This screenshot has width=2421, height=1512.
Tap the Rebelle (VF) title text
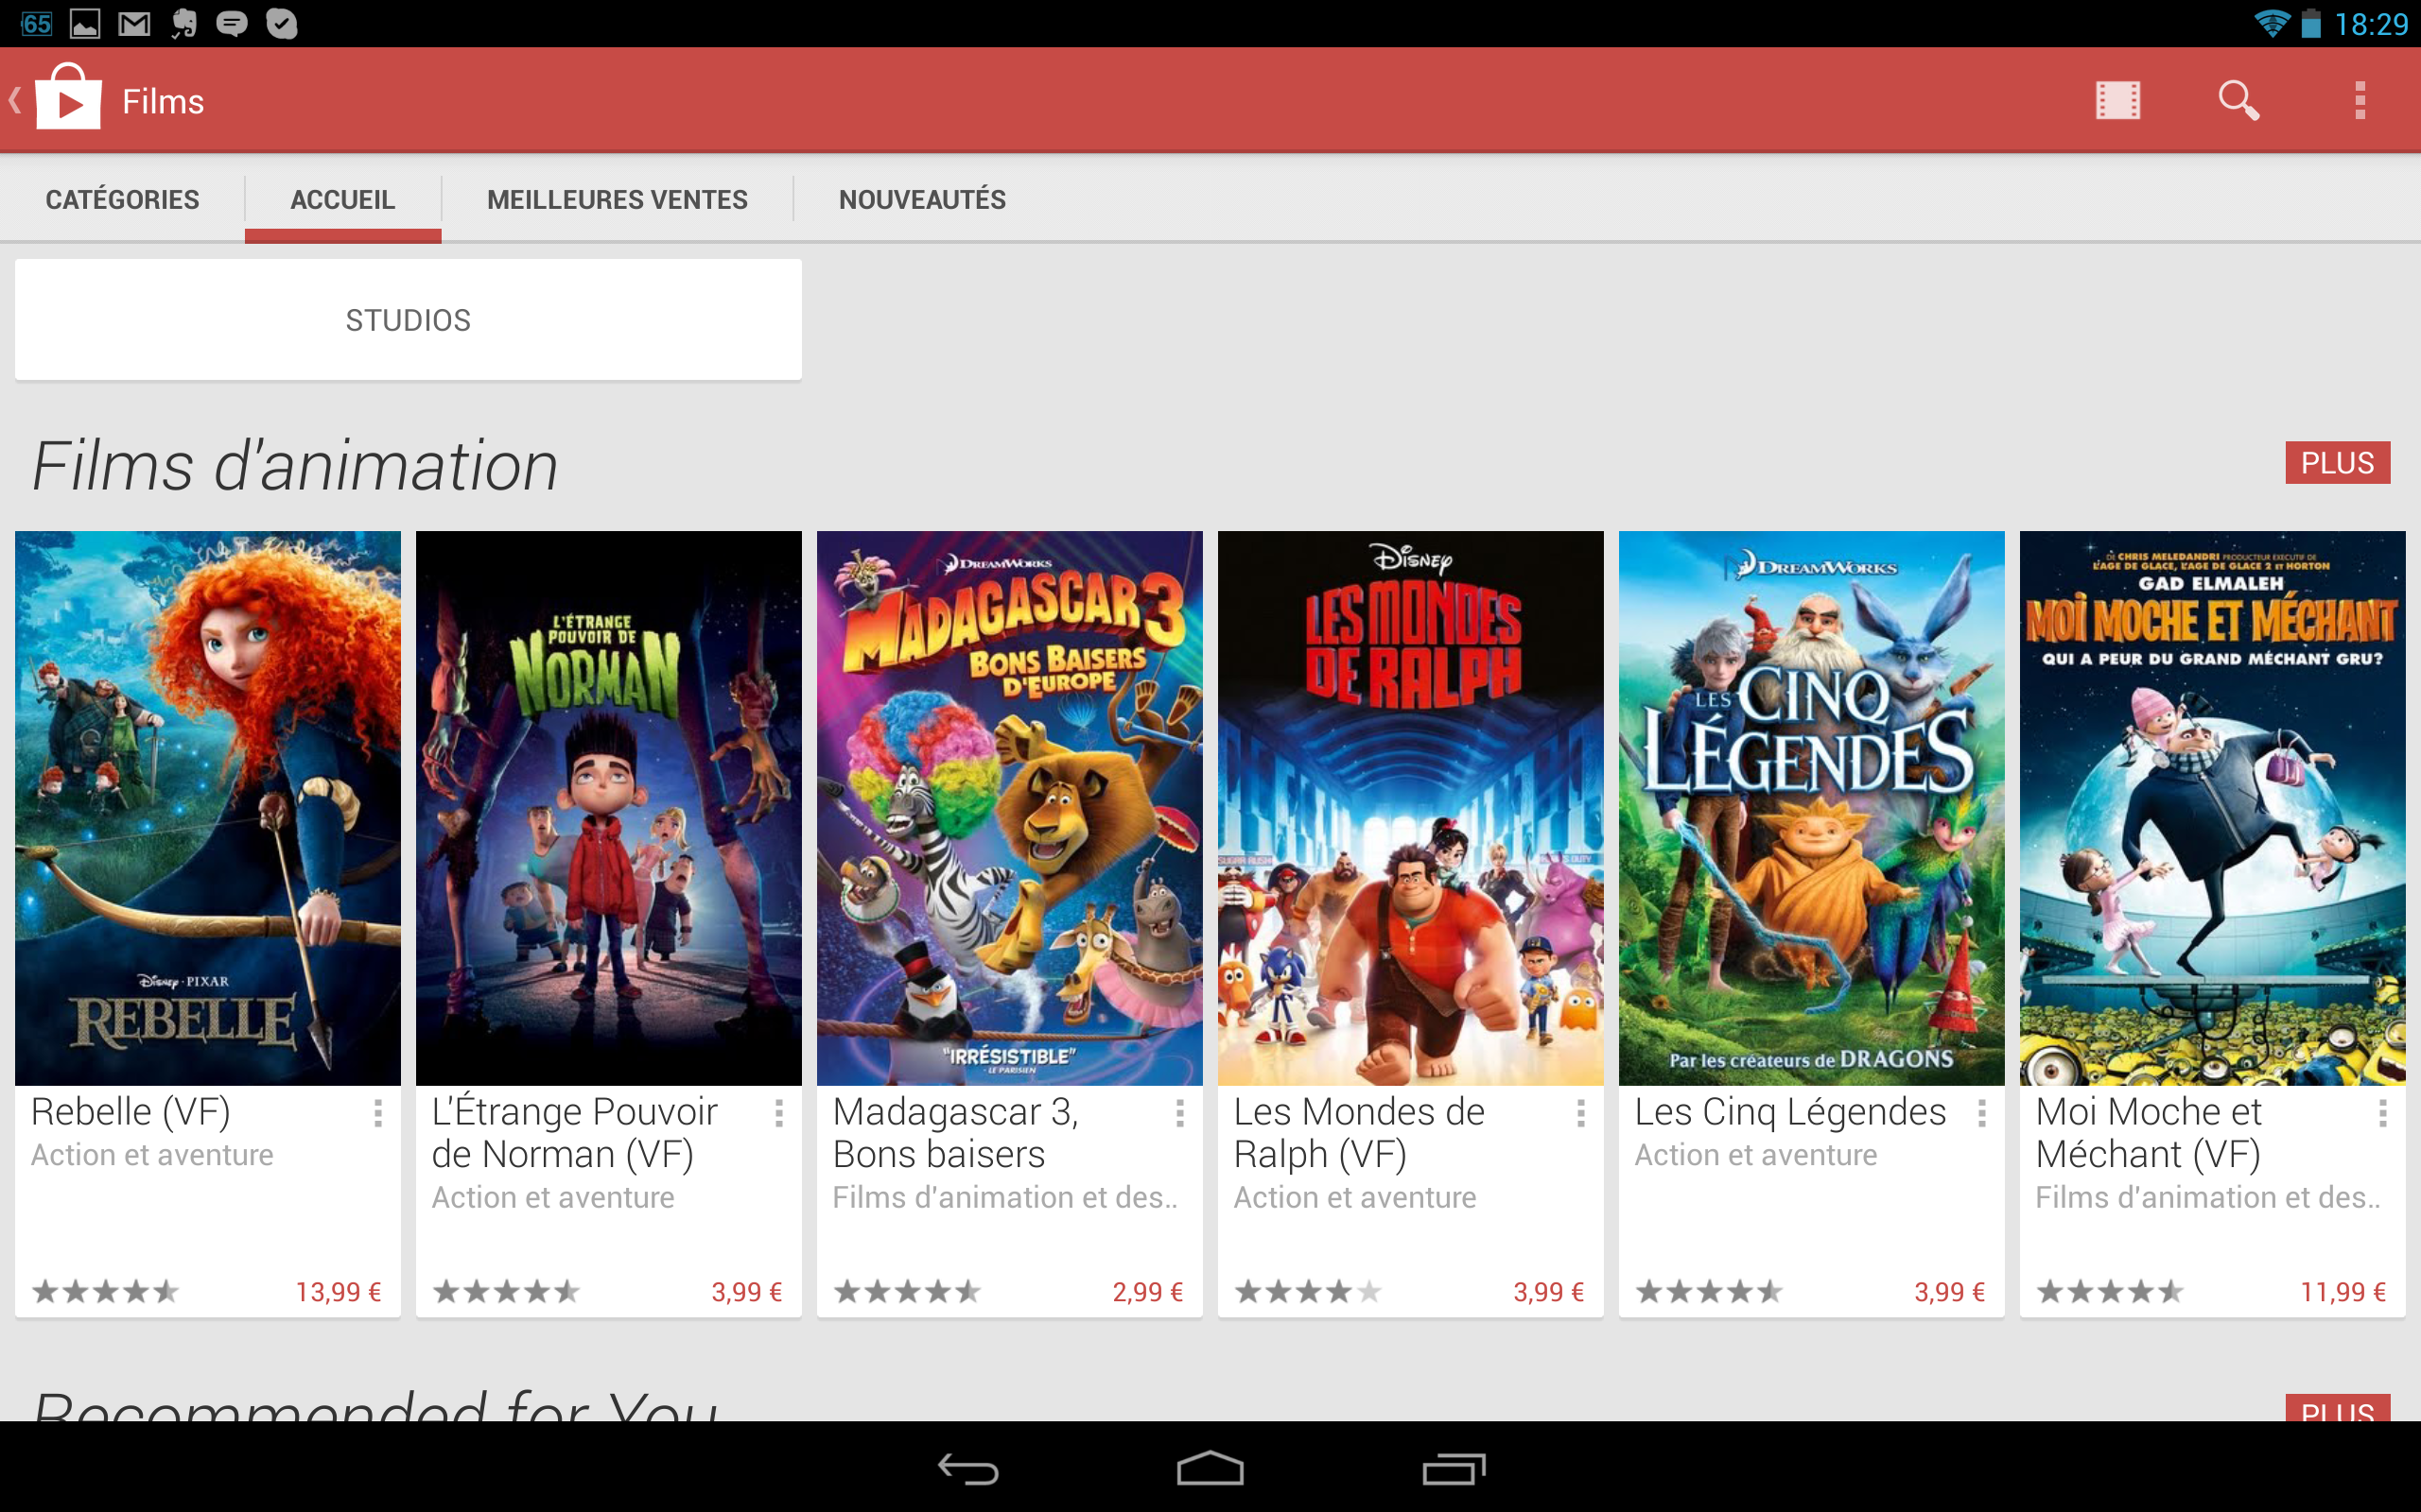pos(131,1112)
